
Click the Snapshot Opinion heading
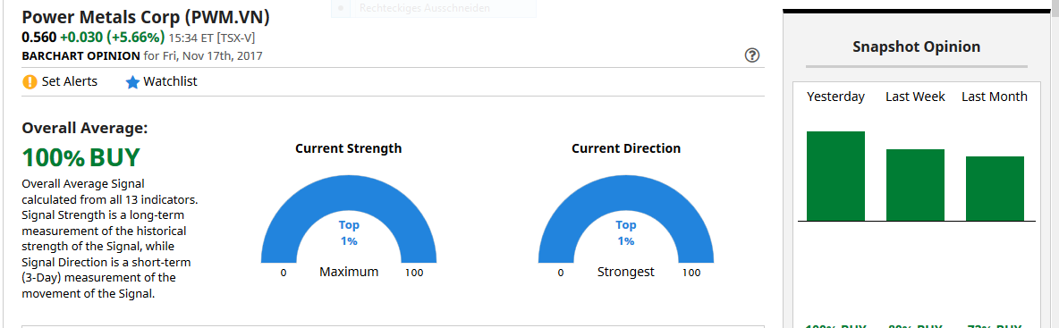pos(917,47)
